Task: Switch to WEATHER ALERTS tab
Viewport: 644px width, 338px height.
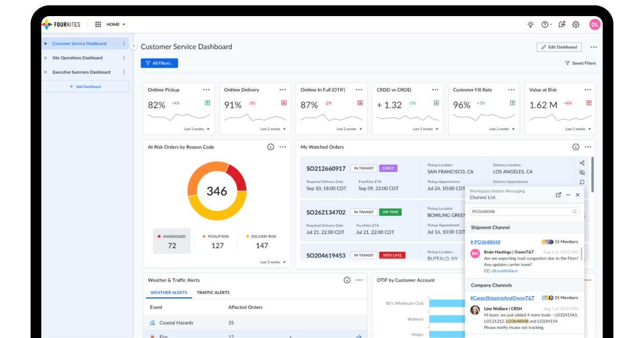Action: (x=169, y=293)
